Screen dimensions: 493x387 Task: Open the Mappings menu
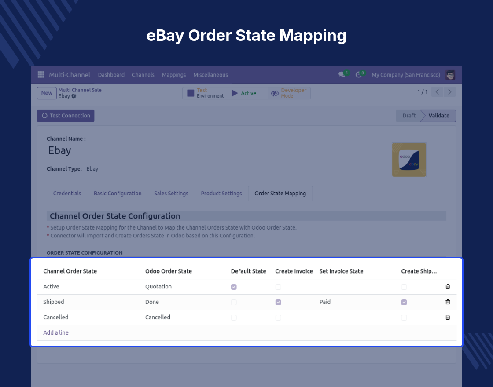pyautogui.click(x=174, y=75)
